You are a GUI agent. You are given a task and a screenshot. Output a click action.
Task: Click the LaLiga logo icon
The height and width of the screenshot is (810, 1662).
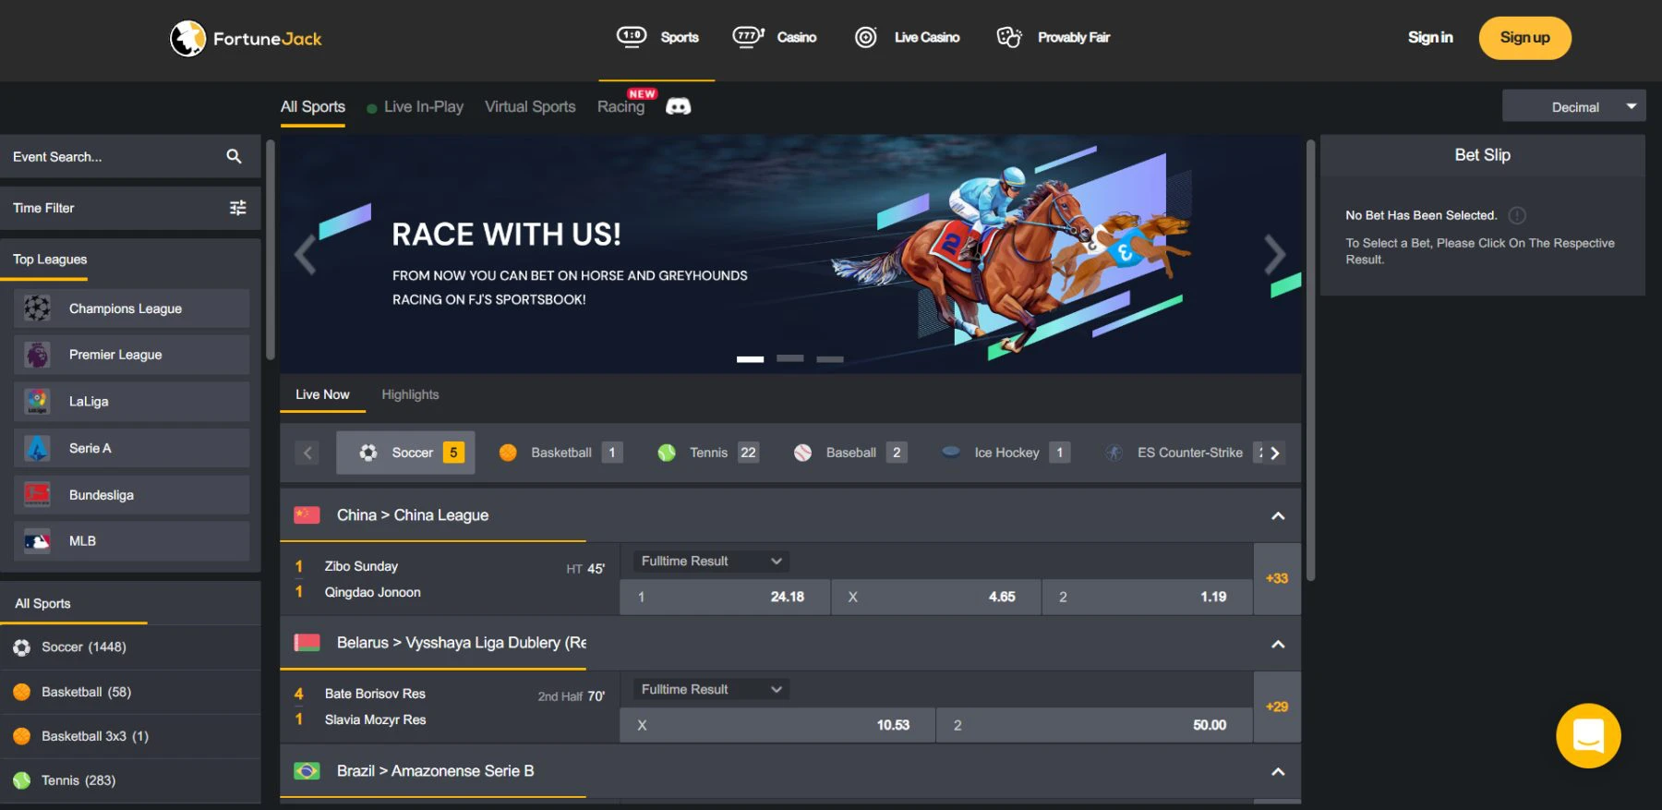pyautogui.click(x=37, y=401)
